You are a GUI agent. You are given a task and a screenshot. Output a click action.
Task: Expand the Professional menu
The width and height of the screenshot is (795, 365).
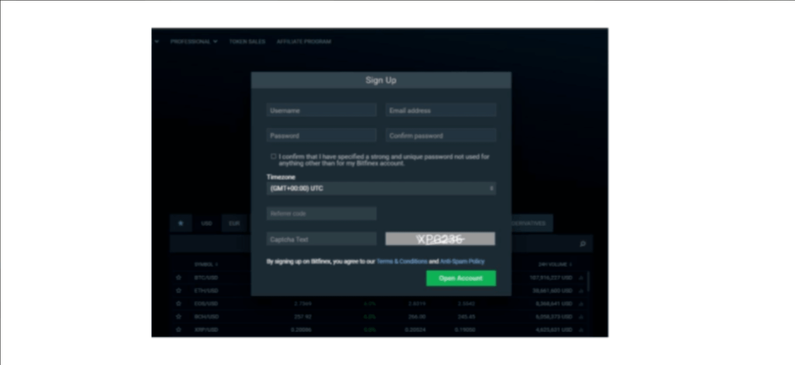click(x=193, y=42)
